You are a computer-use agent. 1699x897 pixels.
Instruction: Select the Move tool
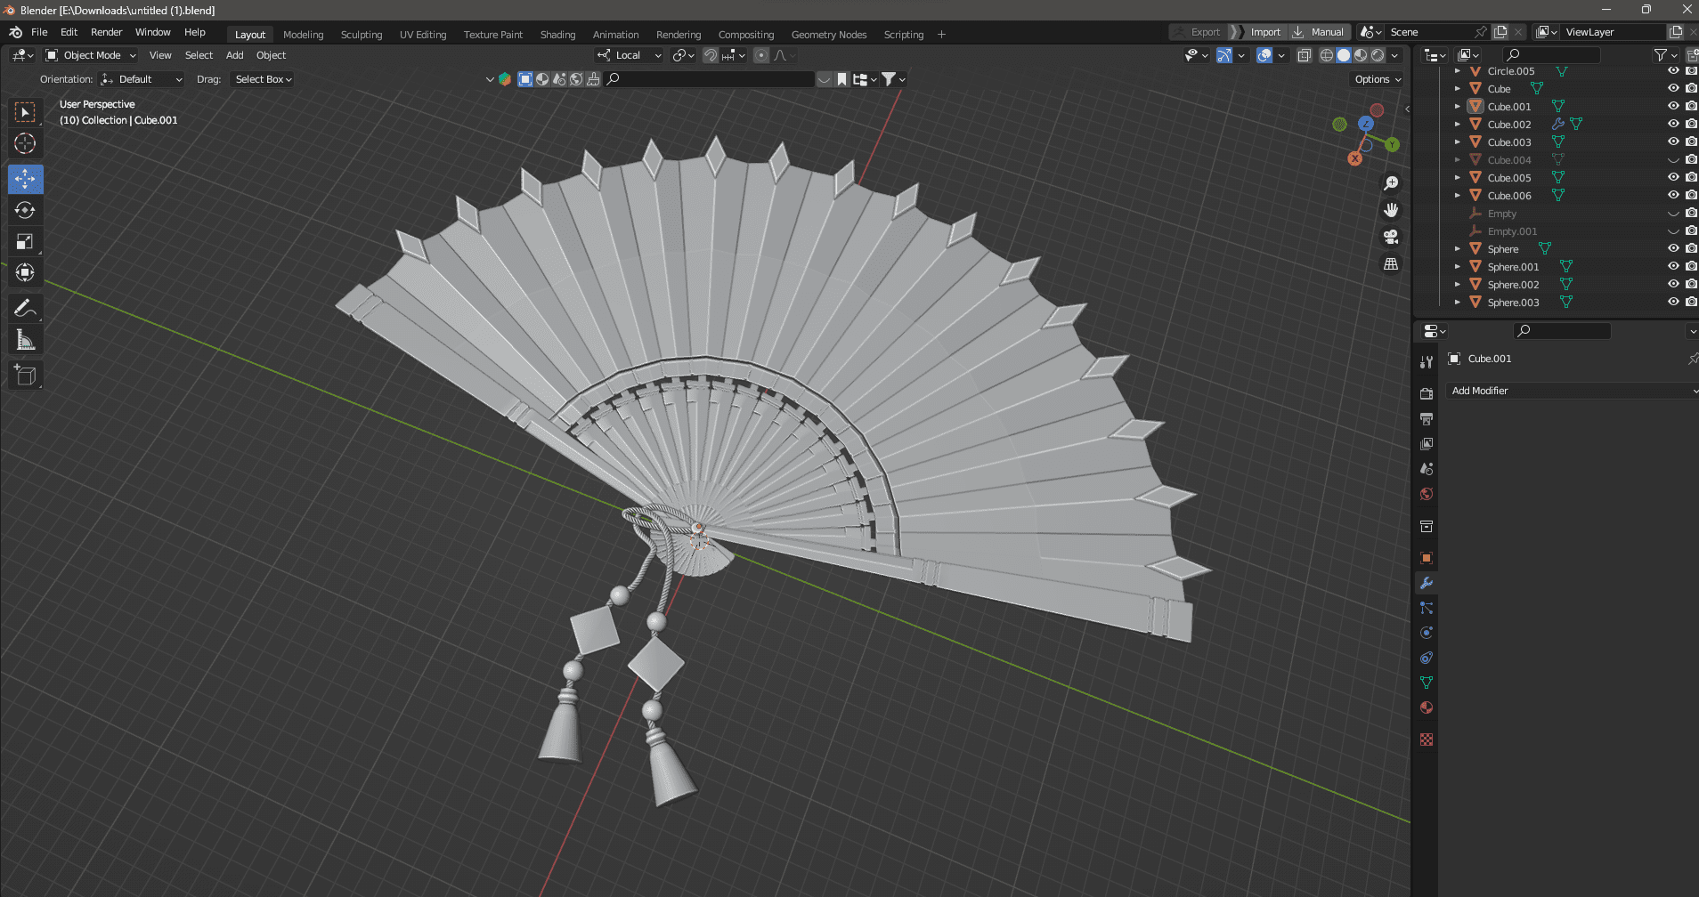25,179
